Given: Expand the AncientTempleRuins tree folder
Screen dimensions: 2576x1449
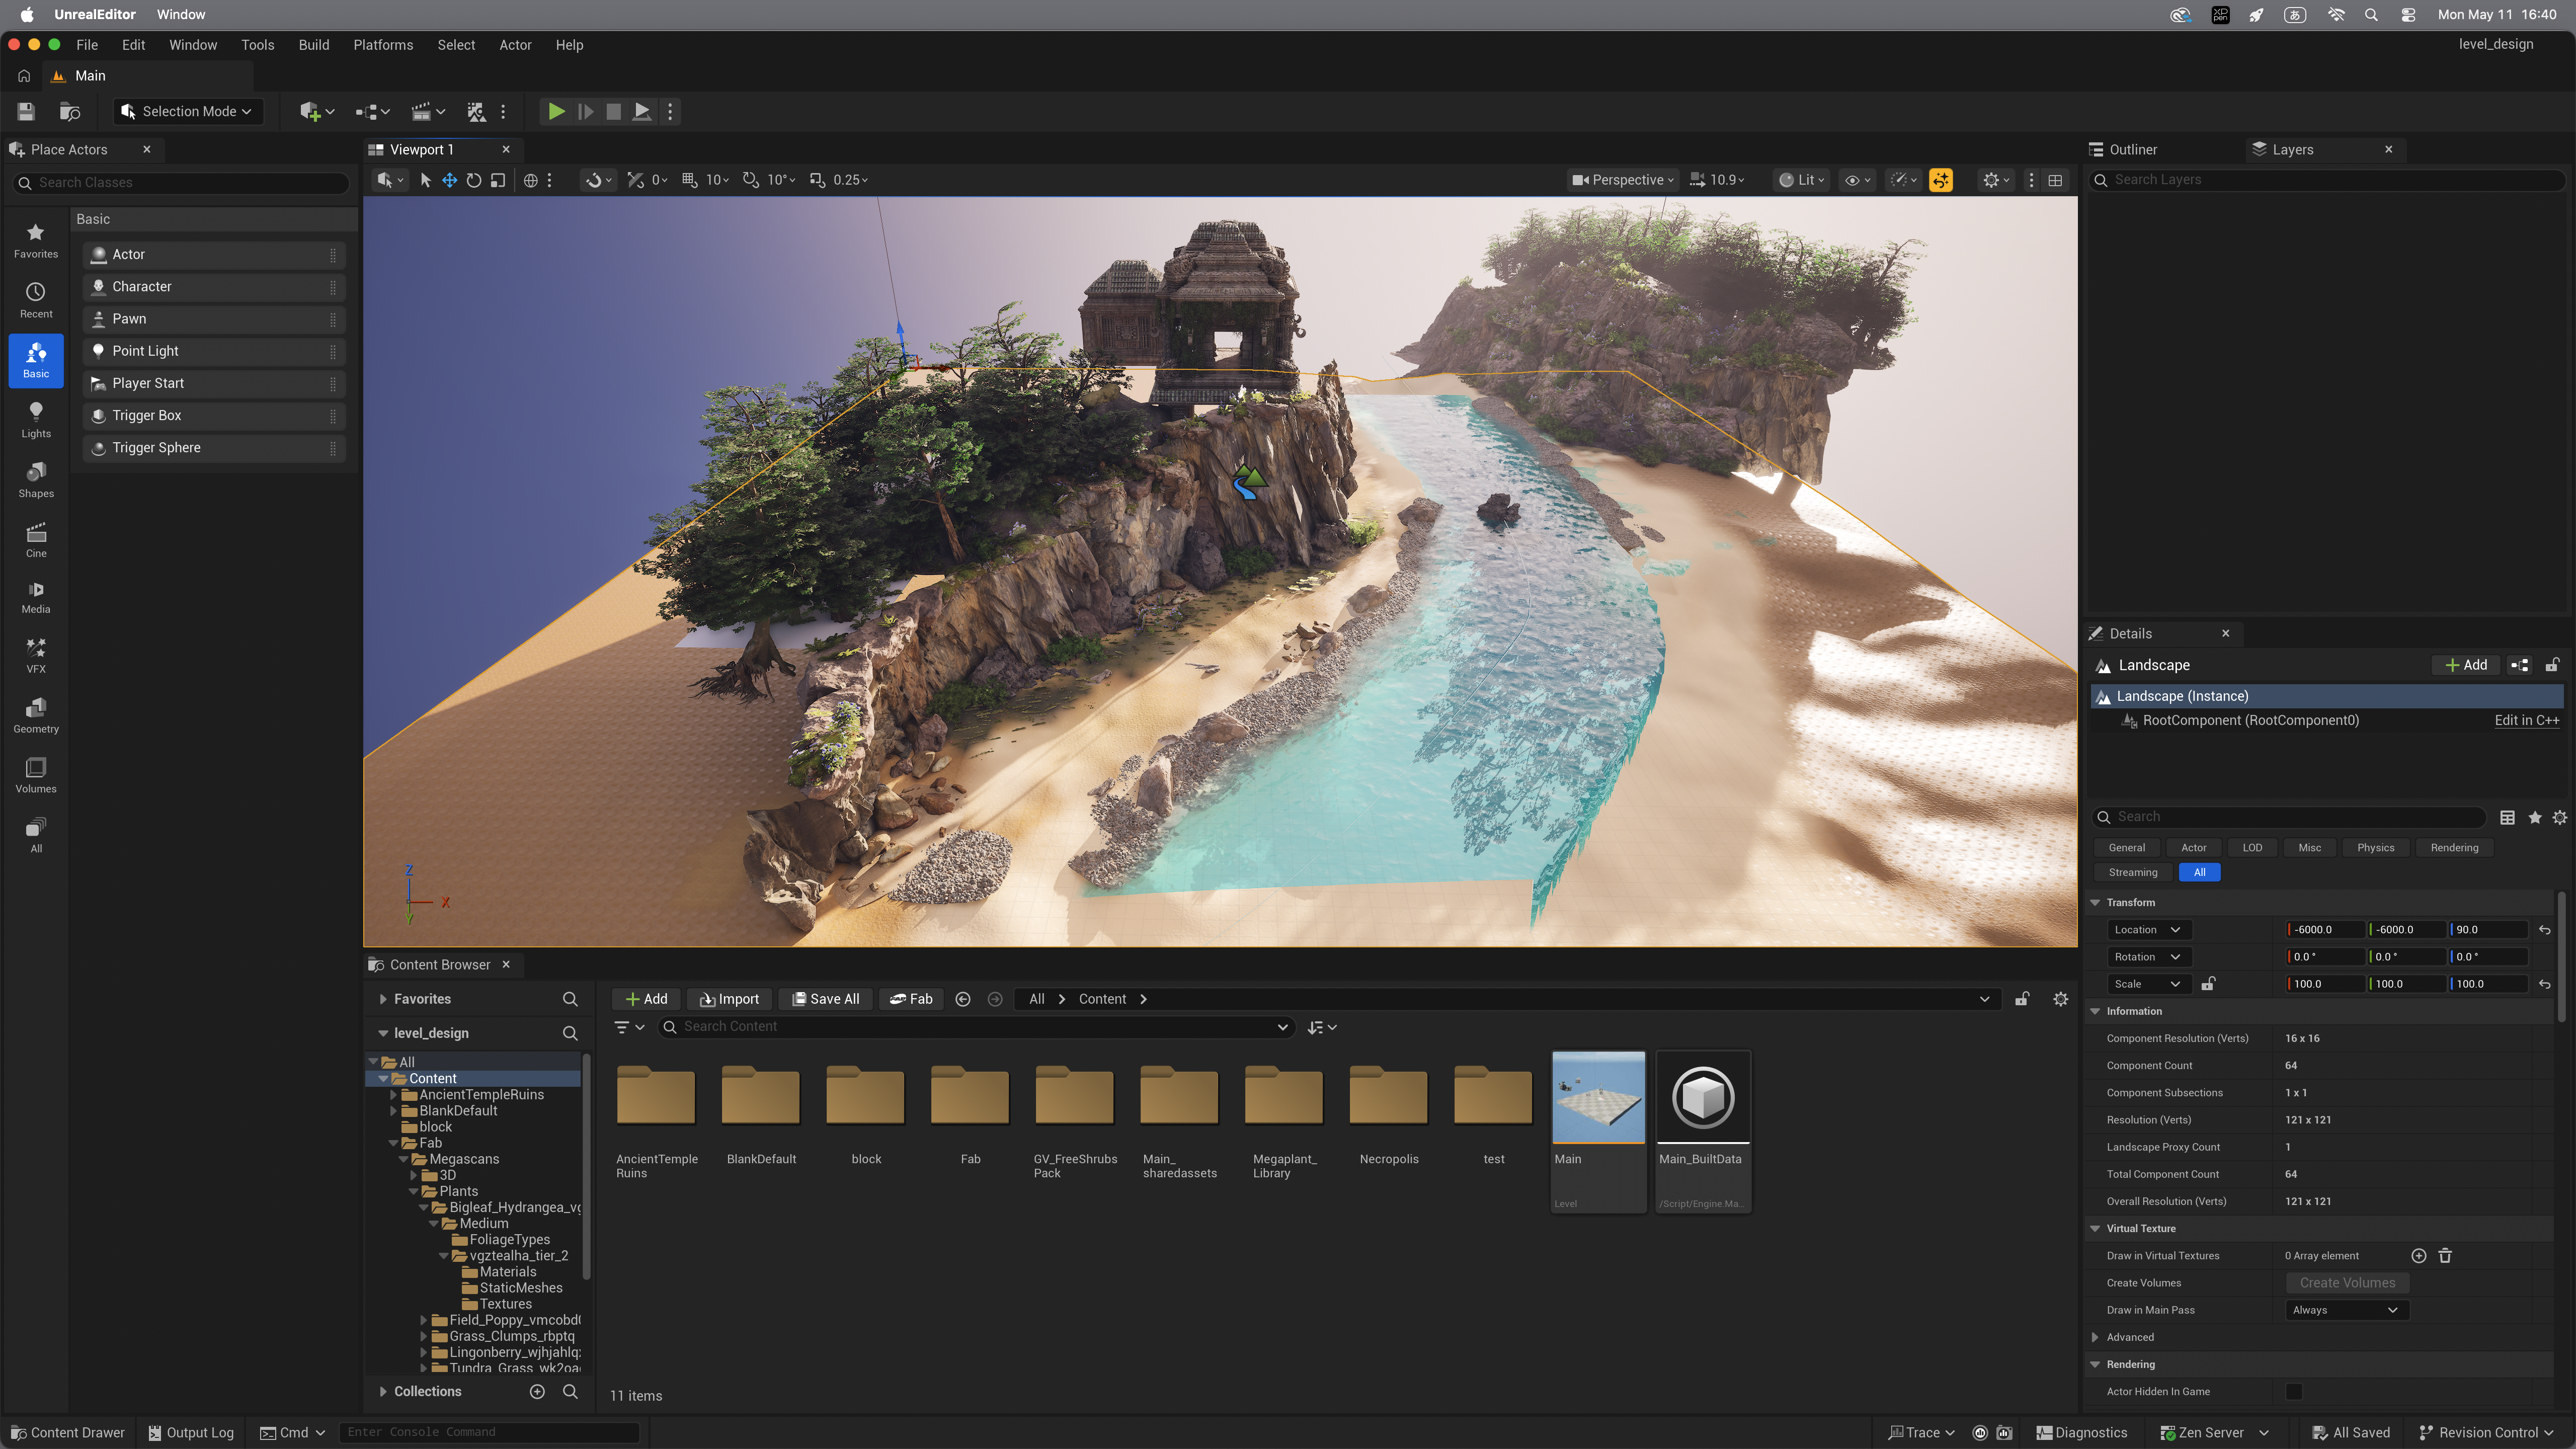Looking at the screenshot, I should point(394,1094).
